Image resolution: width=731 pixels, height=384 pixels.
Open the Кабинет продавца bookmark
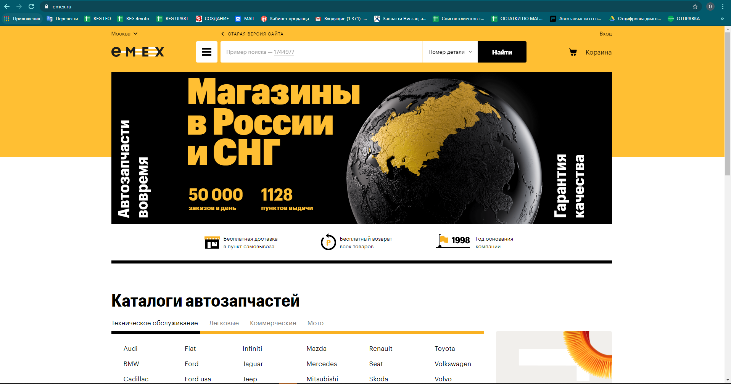[285, 19]
